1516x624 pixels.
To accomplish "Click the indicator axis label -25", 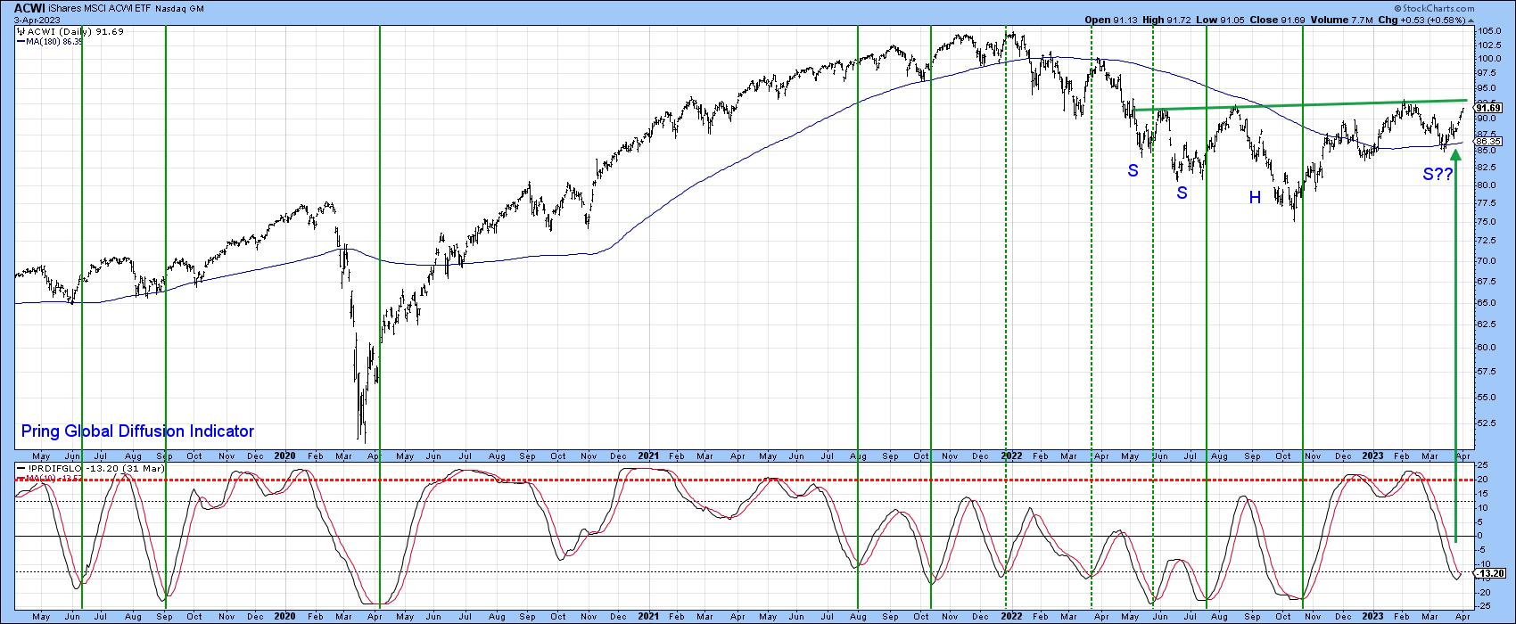I will pyautogui.click(x=1484, y=605).
